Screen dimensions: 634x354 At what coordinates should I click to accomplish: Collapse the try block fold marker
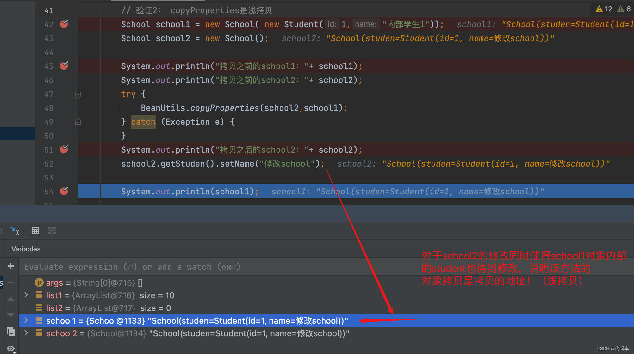click(78, 94)
